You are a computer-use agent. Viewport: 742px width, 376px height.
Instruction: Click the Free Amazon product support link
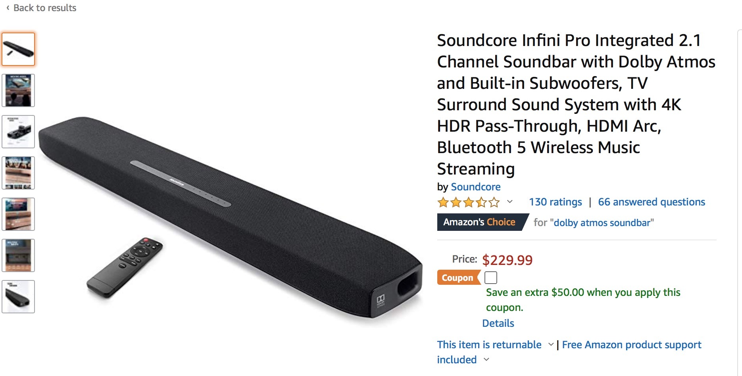point(631,345)
